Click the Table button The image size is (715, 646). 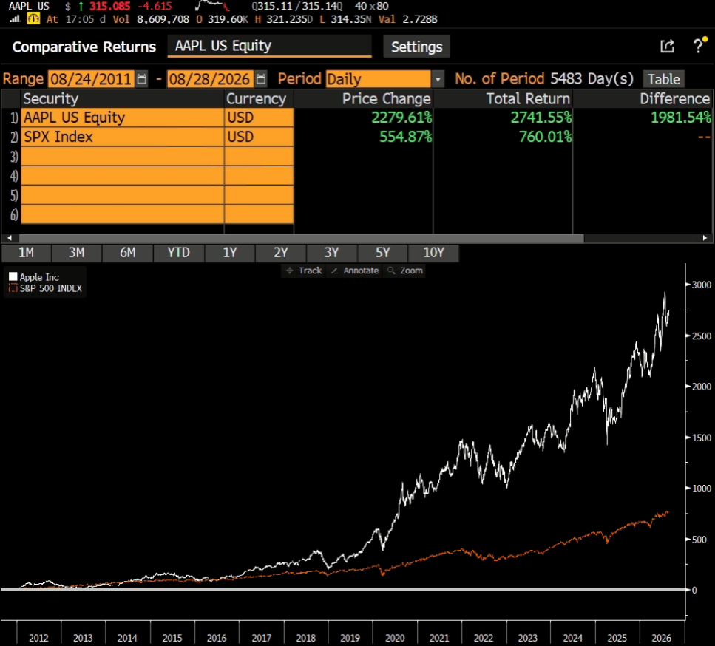tap(663, 79)
